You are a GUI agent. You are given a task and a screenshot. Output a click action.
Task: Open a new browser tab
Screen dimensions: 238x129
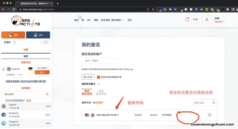click(58, 3)
